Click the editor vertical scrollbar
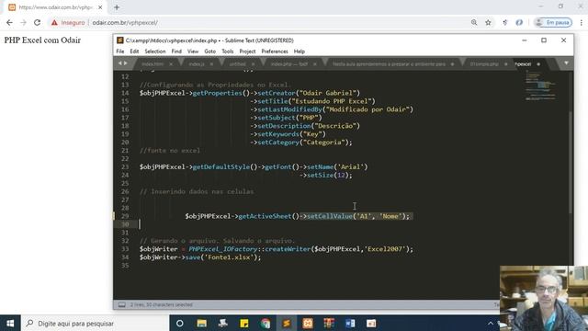 [571, 162]
